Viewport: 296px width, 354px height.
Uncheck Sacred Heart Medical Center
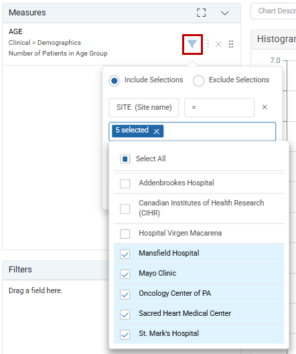[x=125, y=314]
